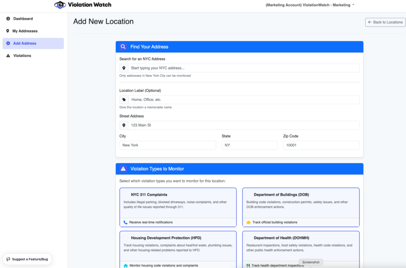Viewport: 406px width, 268px height.
Task: Toggle the Department of Health (DOHMH) card
Action: [301, 247]
